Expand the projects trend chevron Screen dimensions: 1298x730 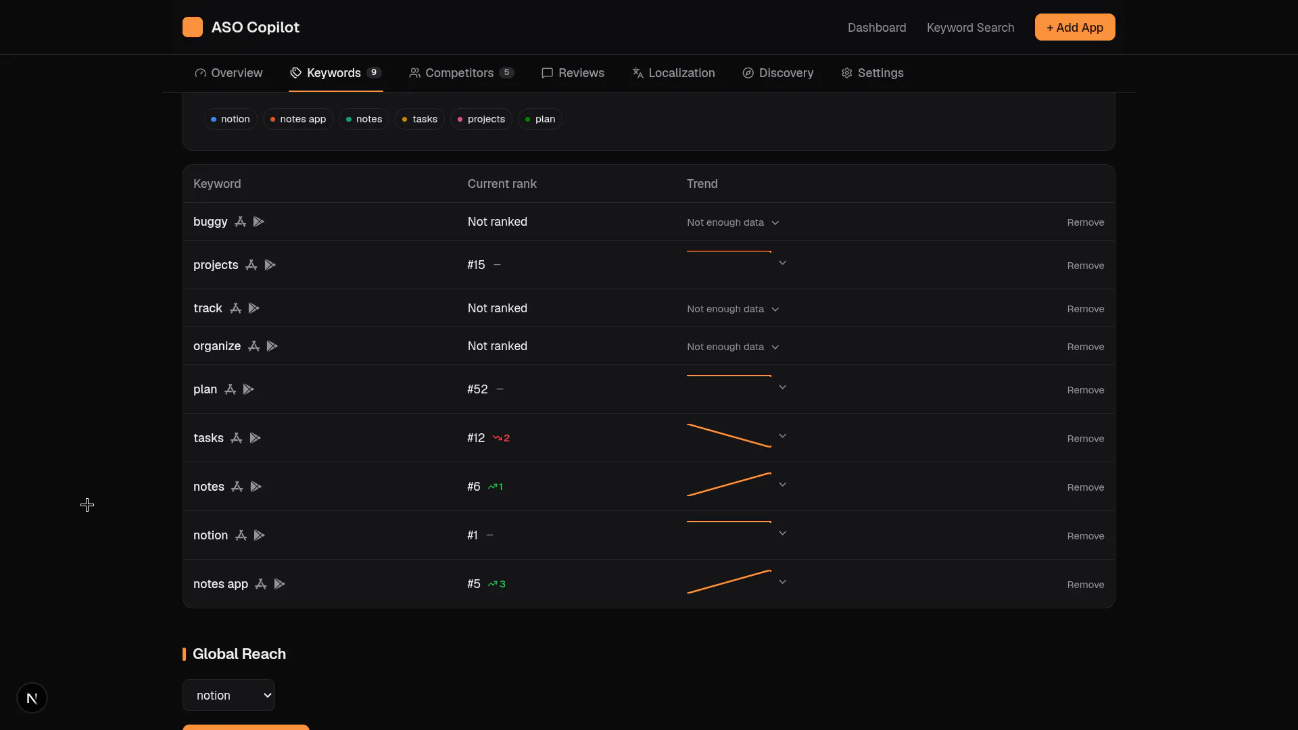tap(782, 263)
